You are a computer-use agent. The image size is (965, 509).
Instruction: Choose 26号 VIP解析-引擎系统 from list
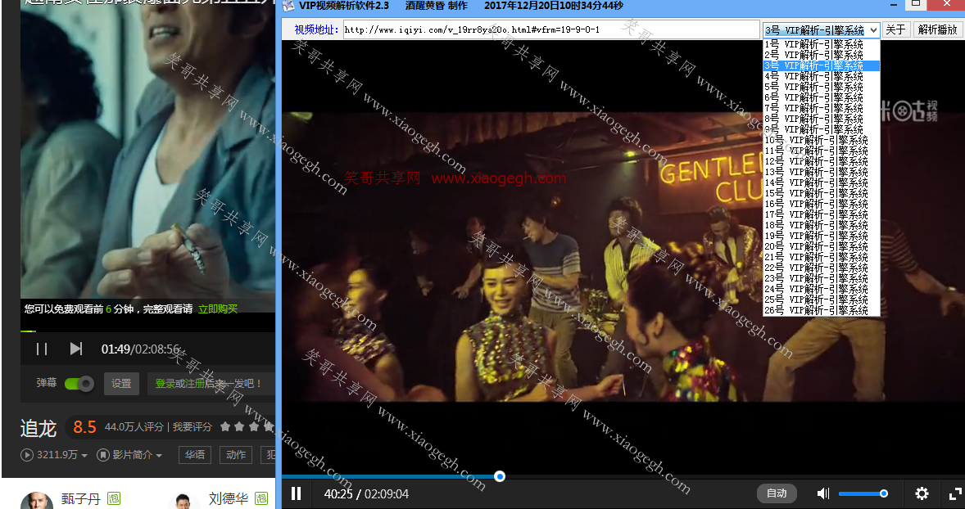click(822, 310)
